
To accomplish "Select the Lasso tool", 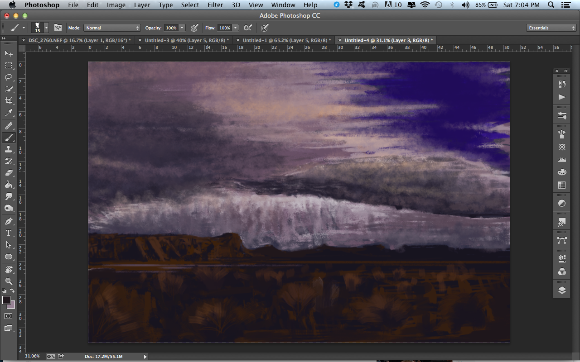I will pyautogui.click(x=9, y=77).
